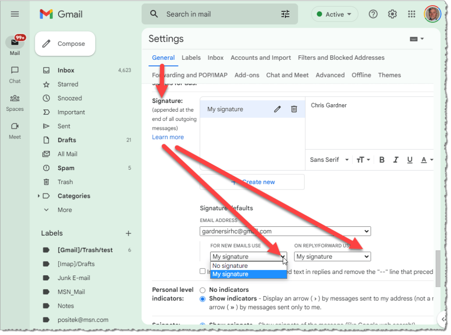Open the On Reply/Forward Use signature dropdown
The height and width of the screenshot is (335, 451).
[332, 257]
